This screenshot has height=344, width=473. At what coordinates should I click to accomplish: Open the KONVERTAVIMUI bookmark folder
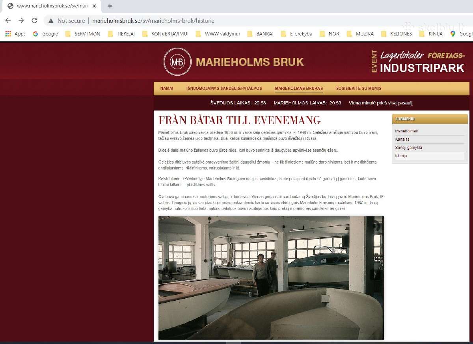click(x=165, y=34)
